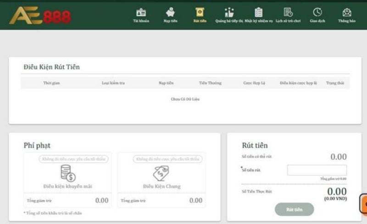Image resolution: width=367 pixels, height=224 pixels.
Task: Open Giao dịch clock icon
Action: coord(317,13)
